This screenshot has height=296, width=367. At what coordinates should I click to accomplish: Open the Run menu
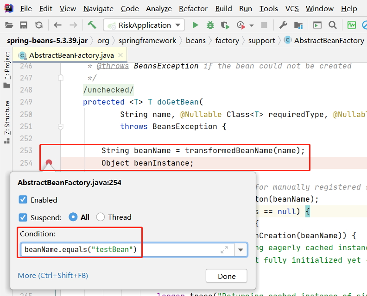click(246, 9)
